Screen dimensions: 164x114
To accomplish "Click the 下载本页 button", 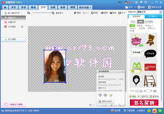I will 143,96.
